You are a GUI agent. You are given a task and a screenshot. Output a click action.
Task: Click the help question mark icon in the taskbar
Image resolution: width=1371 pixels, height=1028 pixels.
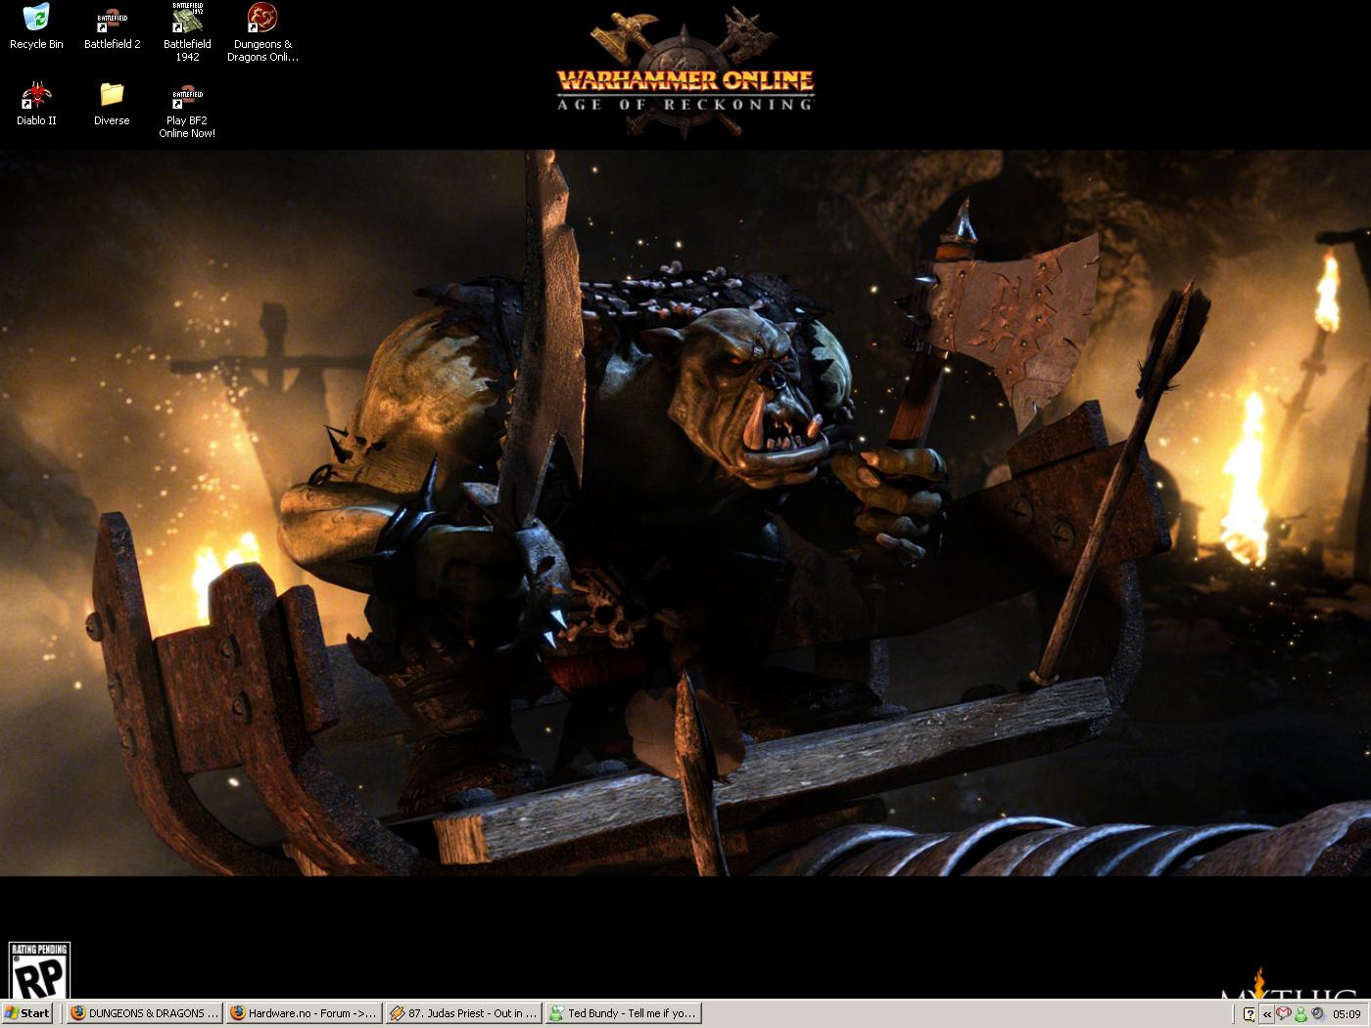pos(1249,1014)
